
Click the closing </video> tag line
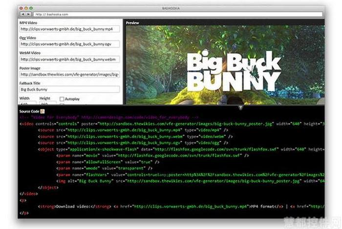point(29,194)
